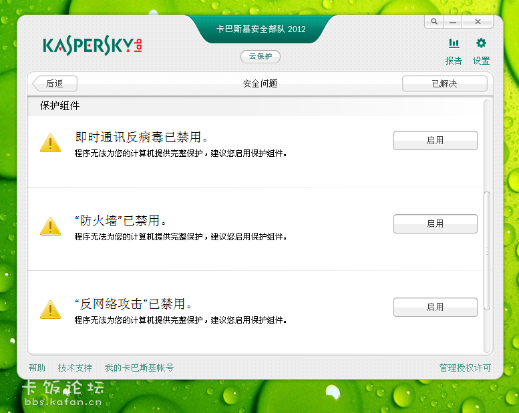
Task: Minimize the Kaspersky window
Action: [453, 21]
